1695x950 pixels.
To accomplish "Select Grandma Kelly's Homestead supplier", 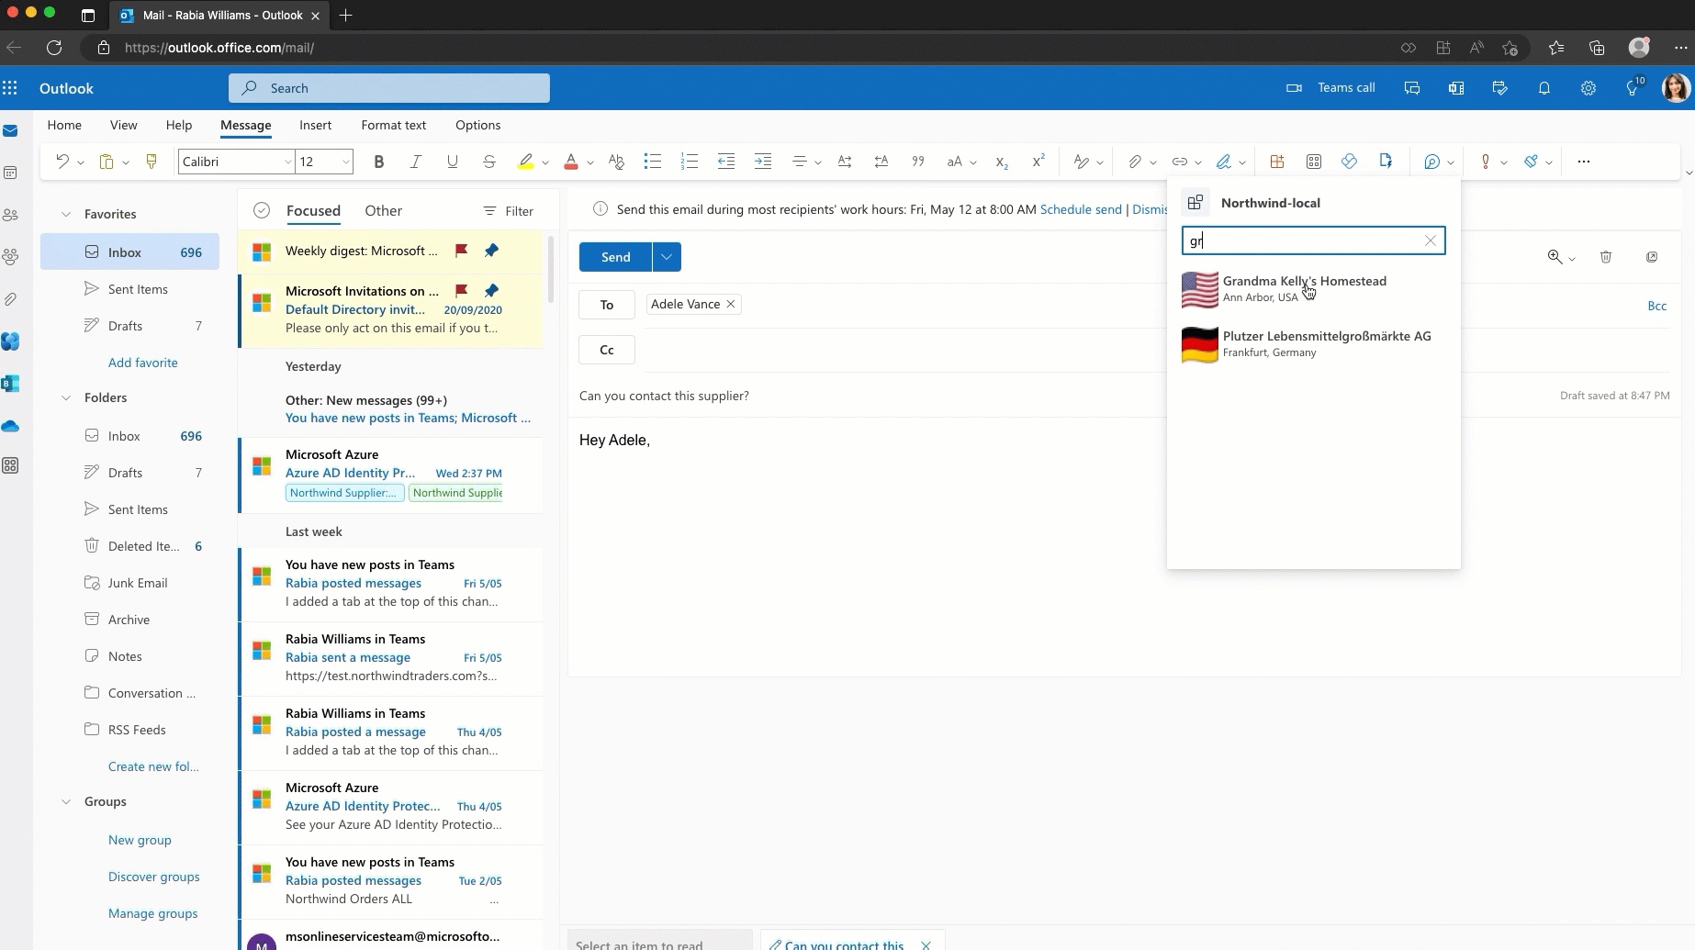I will tap(1313, 289).
